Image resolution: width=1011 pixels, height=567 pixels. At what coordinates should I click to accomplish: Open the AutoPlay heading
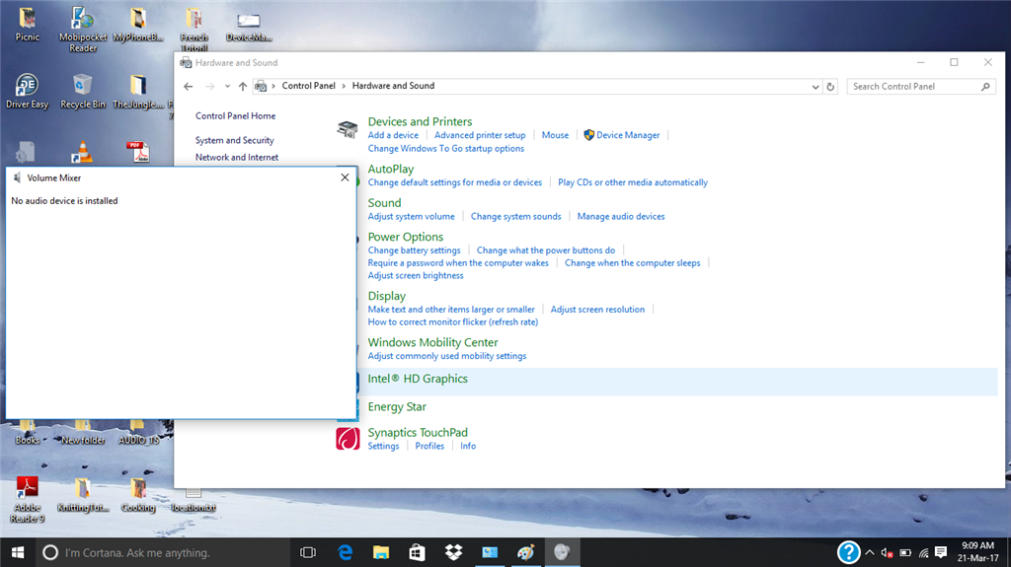pyautogui.click(x=391, y=169)
